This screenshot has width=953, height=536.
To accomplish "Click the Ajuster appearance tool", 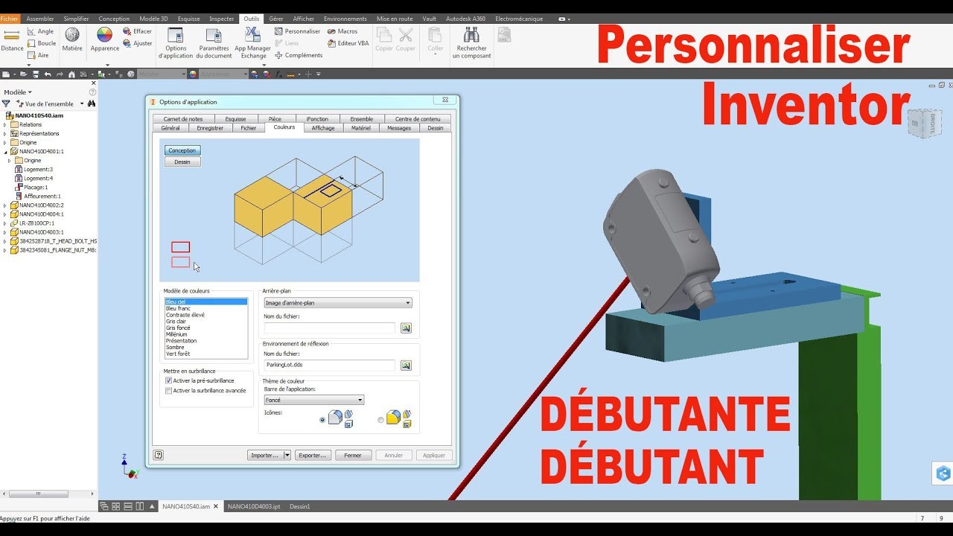I will click(x=138, y=43).
